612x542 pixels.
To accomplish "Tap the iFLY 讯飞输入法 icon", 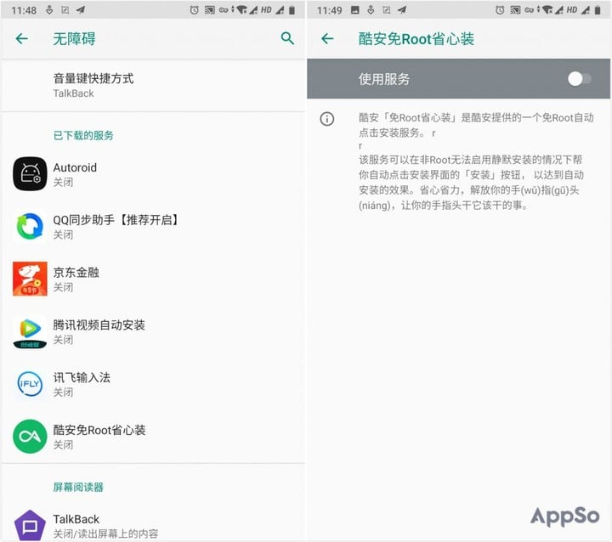I will (30, 384).
